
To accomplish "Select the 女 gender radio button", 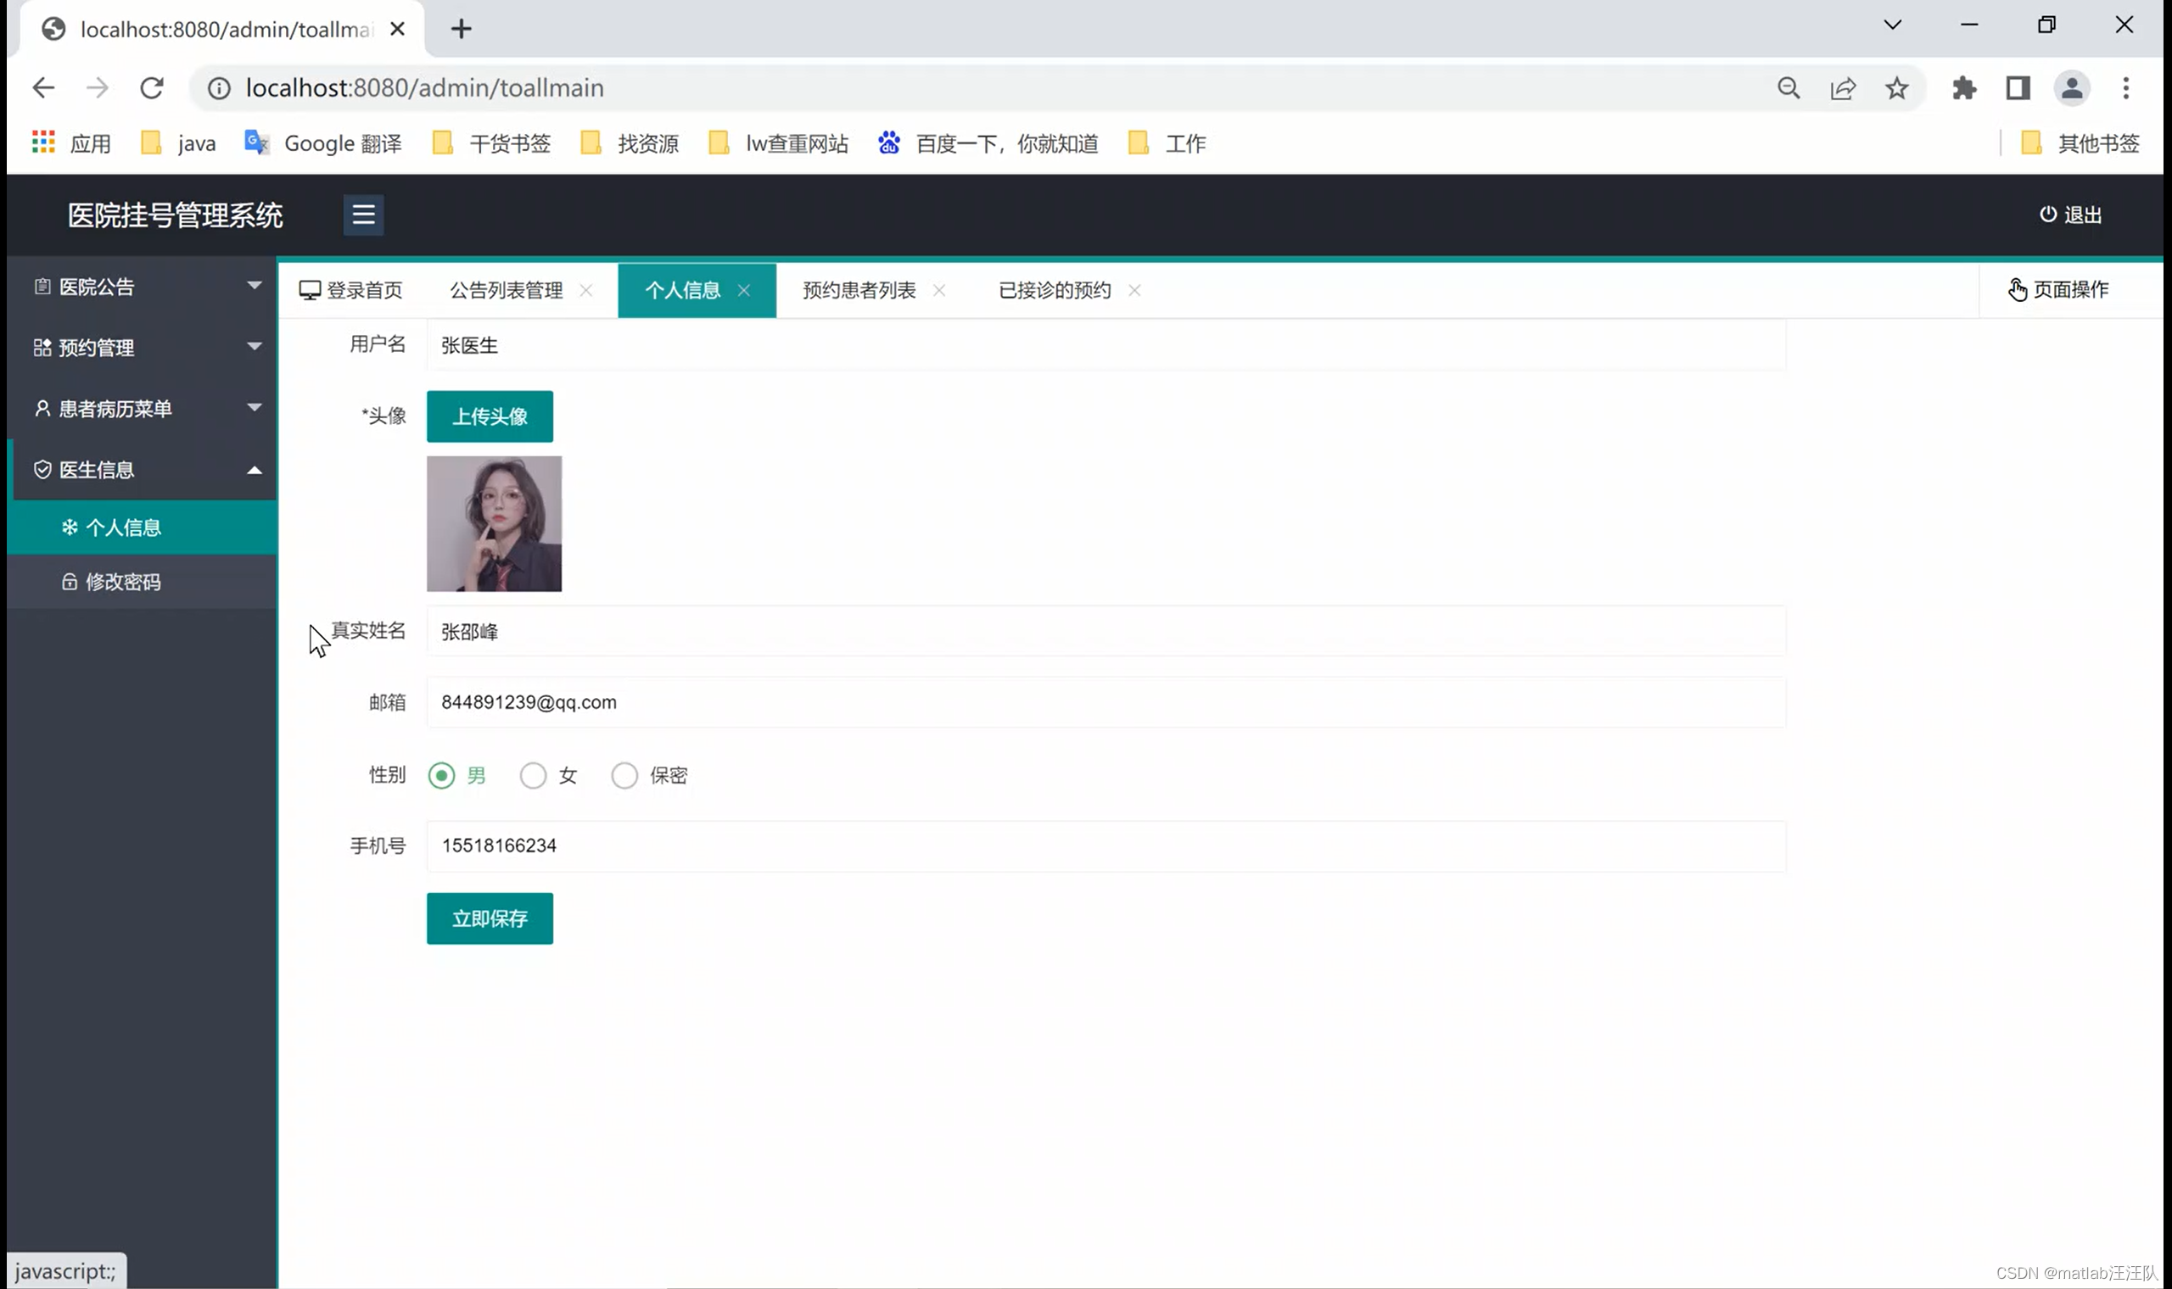I will (533, 775).
